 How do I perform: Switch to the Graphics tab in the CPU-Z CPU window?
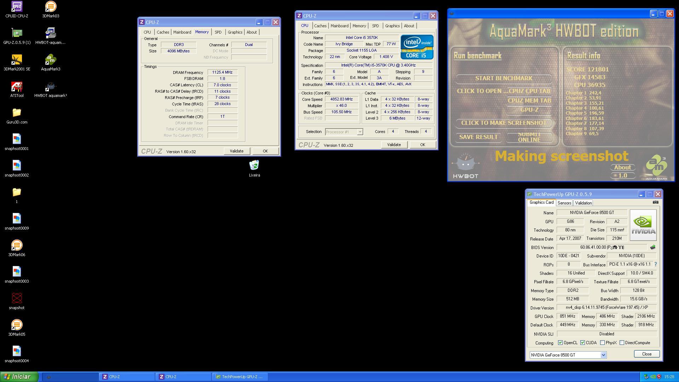tap(392, 26)
